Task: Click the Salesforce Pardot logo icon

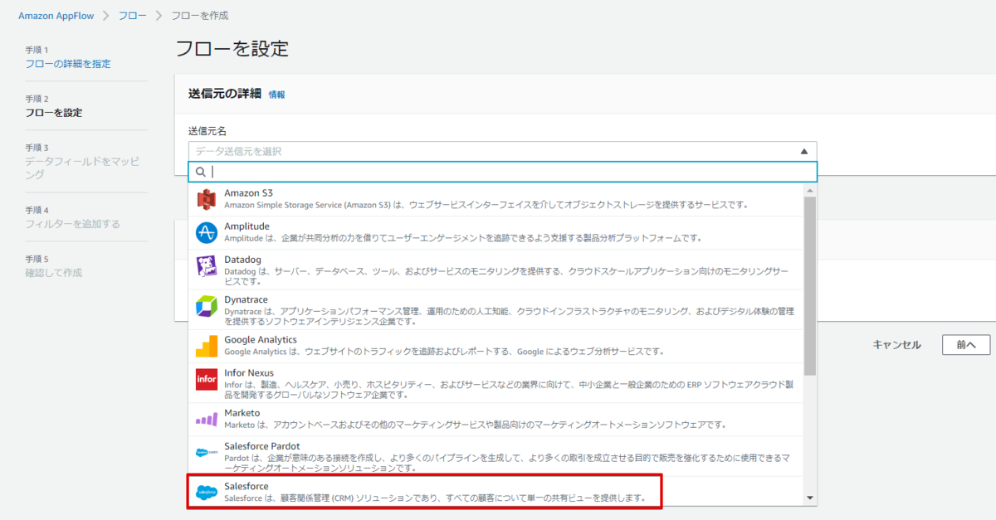Action: (x=206, y=453)
